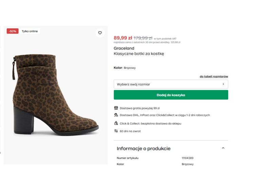Click the arrow in the size selector
The image size is (258, 194).
coord(223,84)
